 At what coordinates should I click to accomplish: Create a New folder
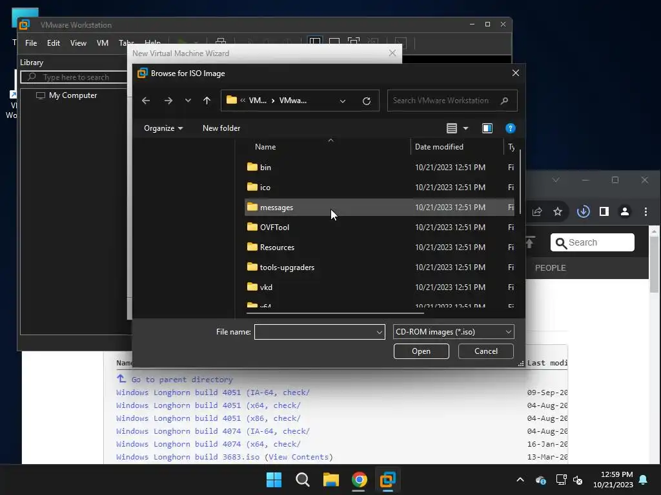(221, 128)
